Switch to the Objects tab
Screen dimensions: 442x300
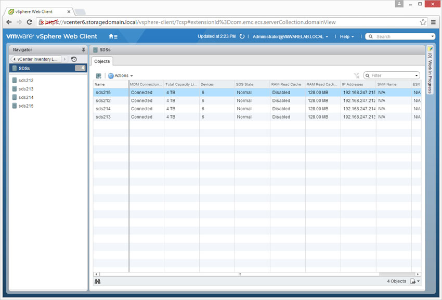102,61
